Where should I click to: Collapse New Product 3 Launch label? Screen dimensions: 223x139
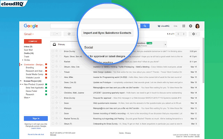tap(23, 84)
